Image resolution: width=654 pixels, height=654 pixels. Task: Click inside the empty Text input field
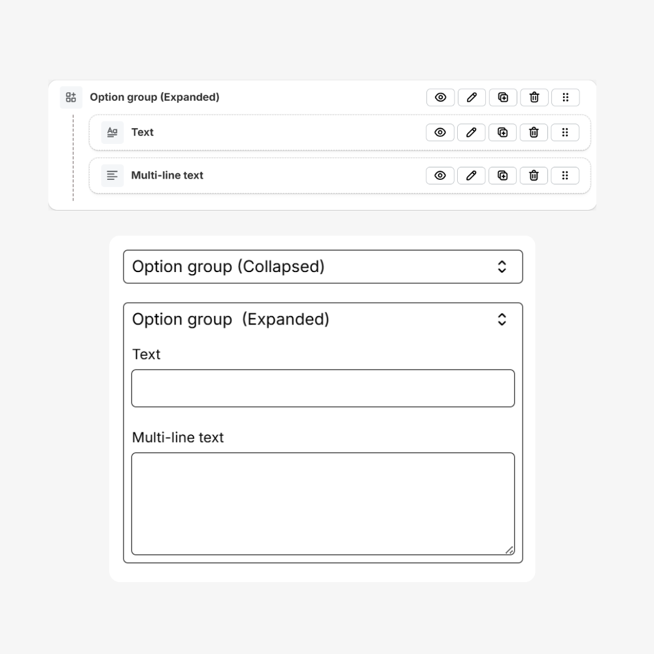click(323, 388)
